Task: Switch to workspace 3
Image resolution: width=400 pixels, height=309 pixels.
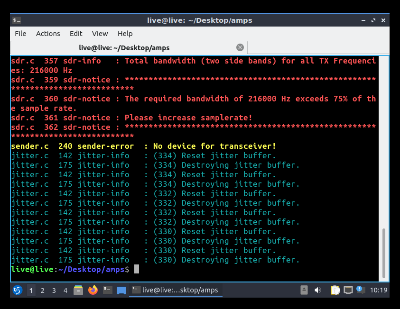Action: [54, 291]
